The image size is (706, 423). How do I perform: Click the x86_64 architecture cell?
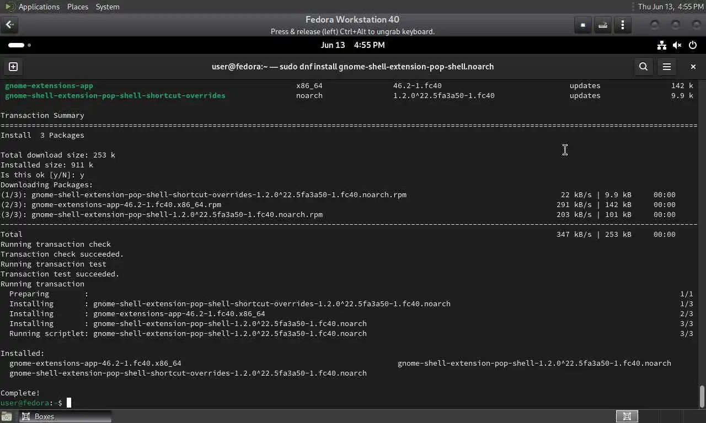309,85
